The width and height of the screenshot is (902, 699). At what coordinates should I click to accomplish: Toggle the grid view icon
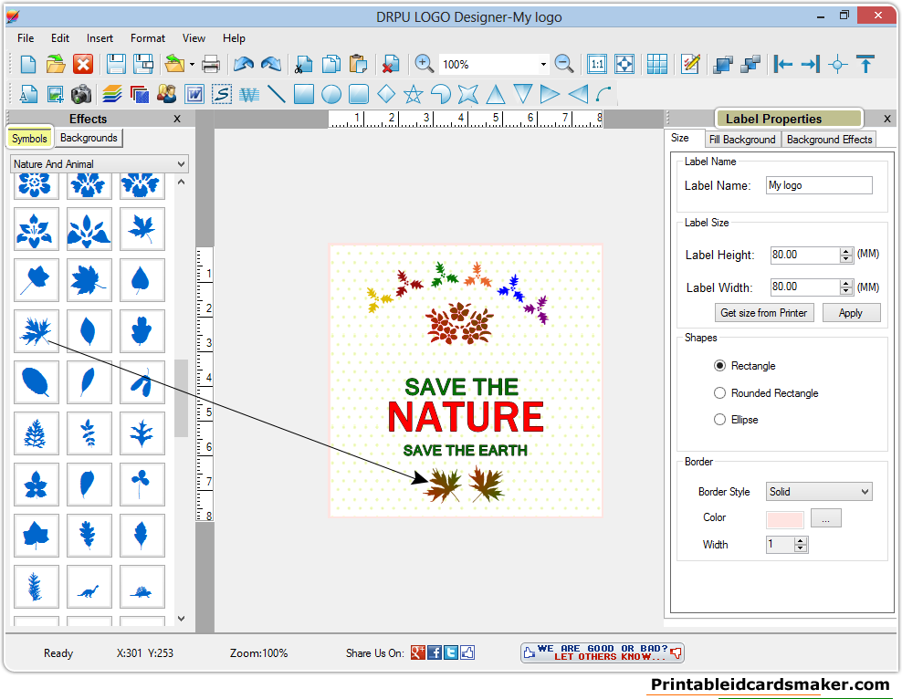(656, 64)
